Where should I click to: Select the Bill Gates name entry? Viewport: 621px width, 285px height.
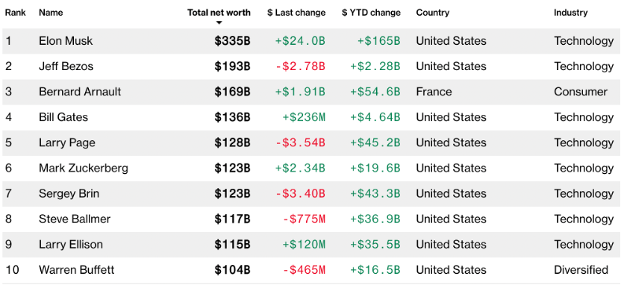click(63, 117)
